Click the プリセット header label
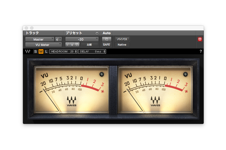The image size is (226, 150). pyautogui.click(x=74, y=33)
